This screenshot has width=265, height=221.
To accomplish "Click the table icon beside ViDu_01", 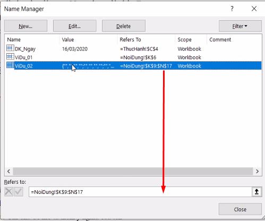I will (10, 56).
